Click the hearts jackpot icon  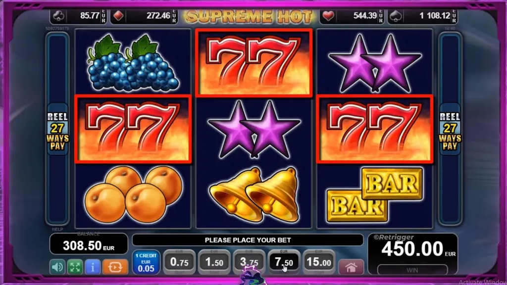tap(328, 16)
